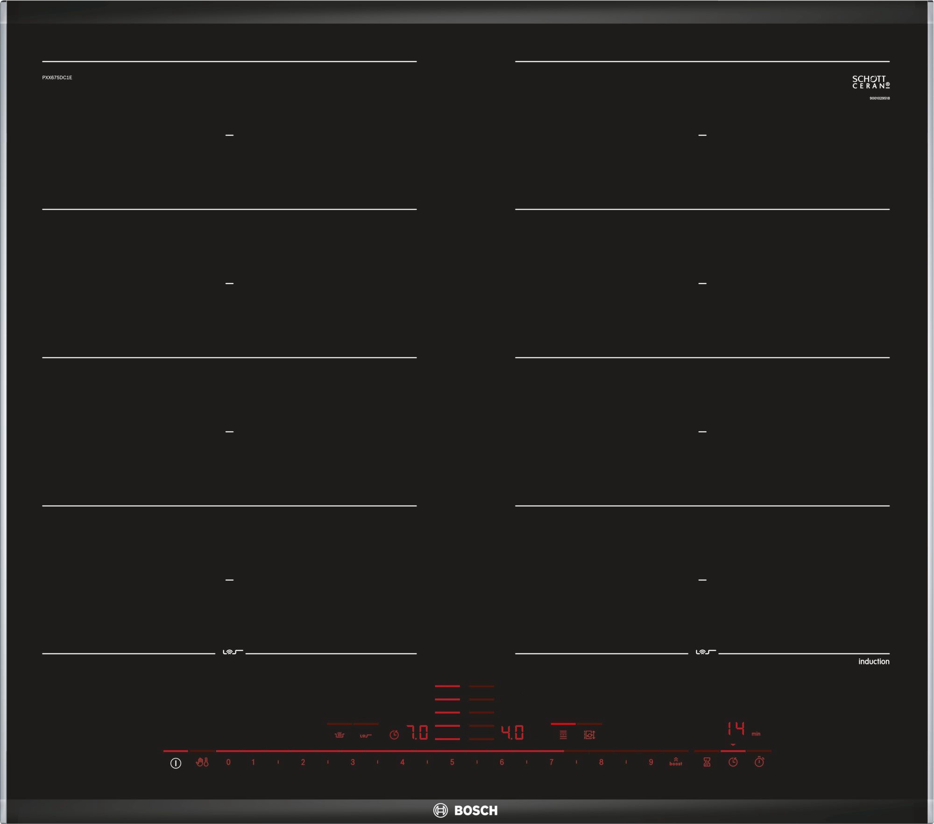Activate the keep-warm steaming pot function

click(x=340, y=735)
